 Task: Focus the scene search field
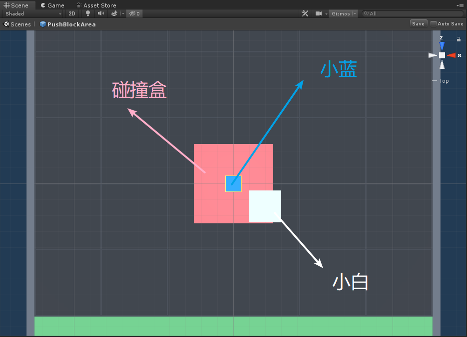(413, 13)
